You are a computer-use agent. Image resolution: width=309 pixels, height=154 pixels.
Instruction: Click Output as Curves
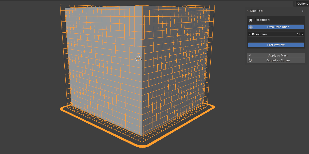tap(276, 61)
